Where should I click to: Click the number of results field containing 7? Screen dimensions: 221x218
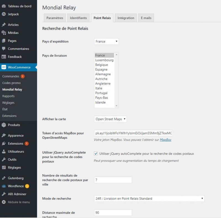[113, 180]
